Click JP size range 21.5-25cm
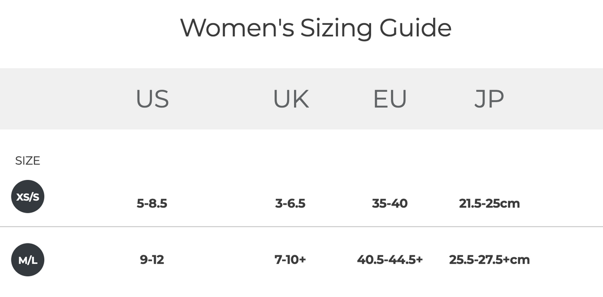Image resolution: width=603 pixels, height=297 pixels. click(489, 203)
